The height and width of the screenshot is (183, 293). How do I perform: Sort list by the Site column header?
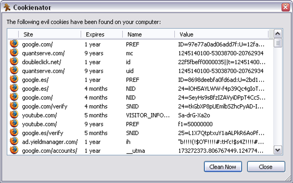pos(50,34)
